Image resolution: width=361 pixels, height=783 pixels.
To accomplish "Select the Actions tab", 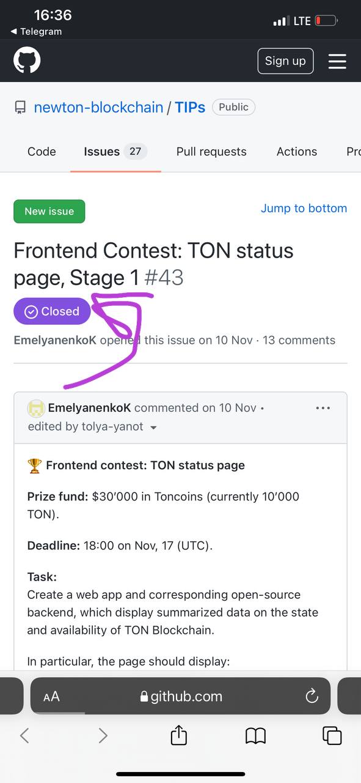I will 297,152.
